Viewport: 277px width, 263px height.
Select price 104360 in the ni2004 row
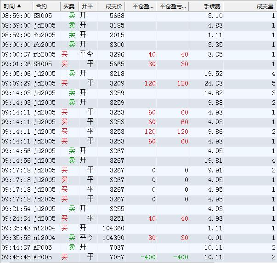(x=113, y=228)
